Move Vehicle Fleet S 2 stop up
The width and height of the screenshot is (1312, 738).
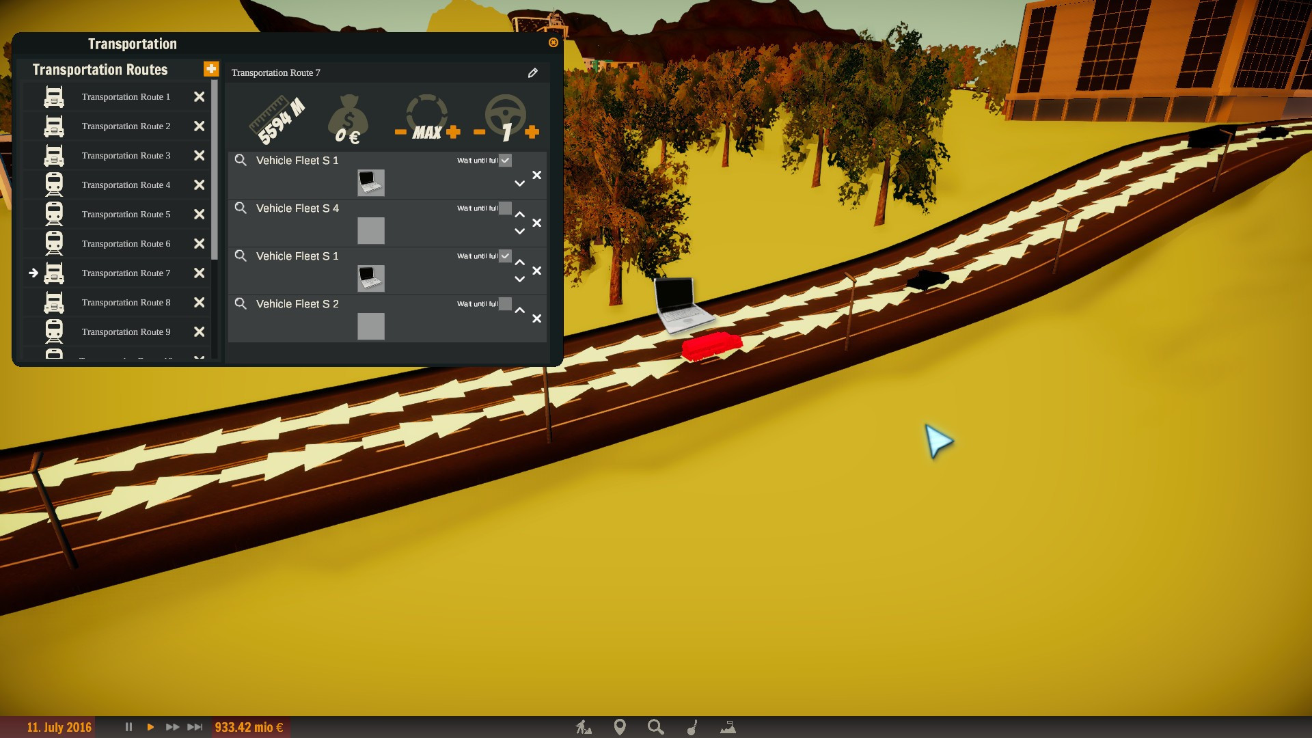[520, 310]
